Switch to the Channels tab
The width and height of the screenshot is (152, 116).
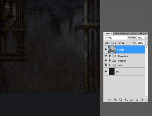click(122, 33)
